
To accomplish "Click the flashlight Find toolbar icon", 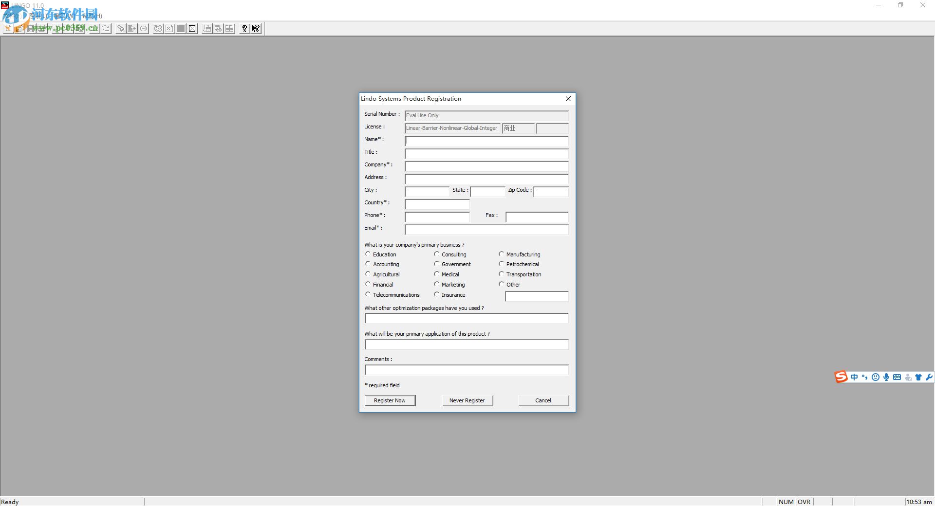I will [120, 29].
